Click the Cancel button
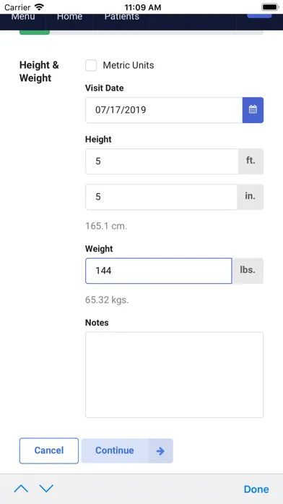Viewport: 283px width, 504px height. pos(48,450)
